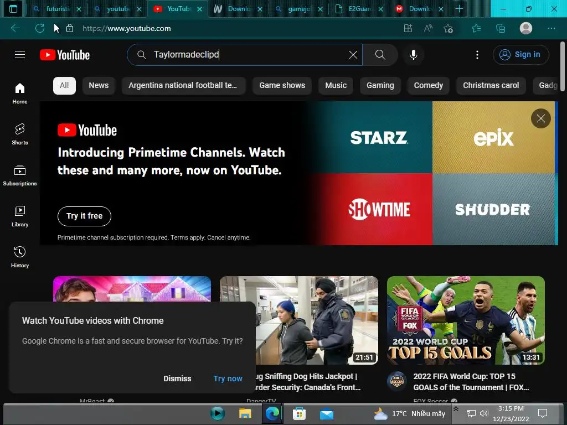Add this page to favorites
This screenshot has width=567, height=425.
coord(449,28)
